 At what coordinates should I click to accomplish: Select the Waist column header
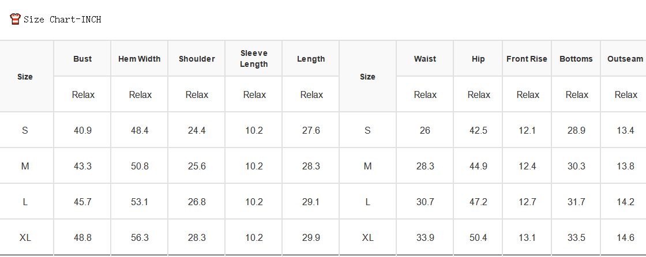[425, 58]
